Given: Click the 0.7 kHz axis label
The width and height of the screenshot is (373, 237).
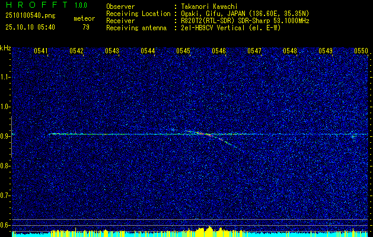Looking at the screenshot, I should coord(5,196).
